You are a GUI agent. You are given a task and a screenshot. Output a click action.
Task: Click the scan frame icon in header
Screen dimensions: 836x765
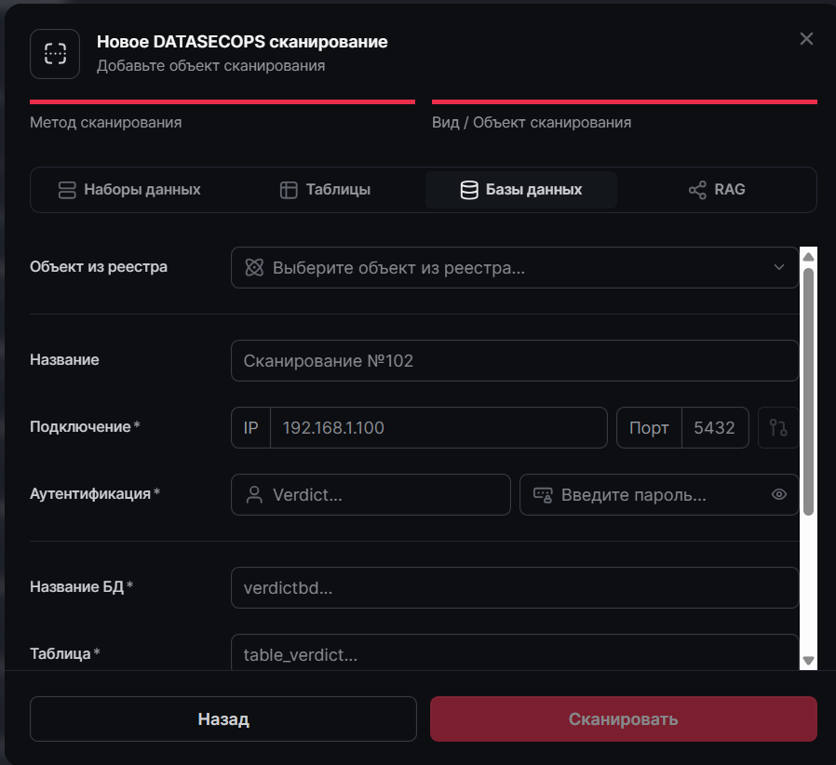pos(55,54)
